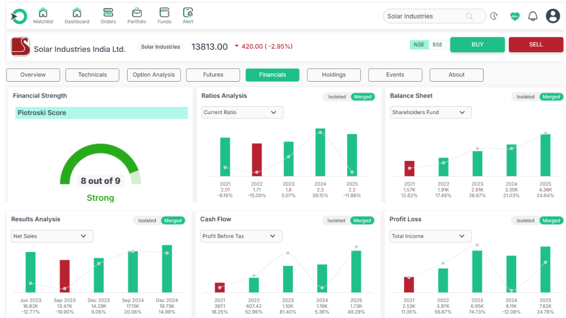
Task: Switch to the Technicals tab
Action: [92, 75]
